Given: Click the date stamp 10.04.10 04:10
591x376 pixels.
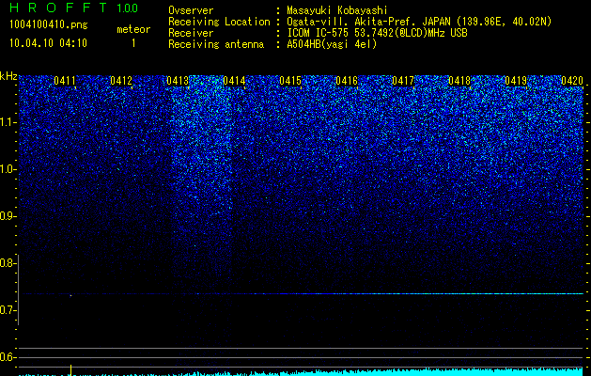Looking at the screenshot, I should pyautogui.click(x=48, y=43).
